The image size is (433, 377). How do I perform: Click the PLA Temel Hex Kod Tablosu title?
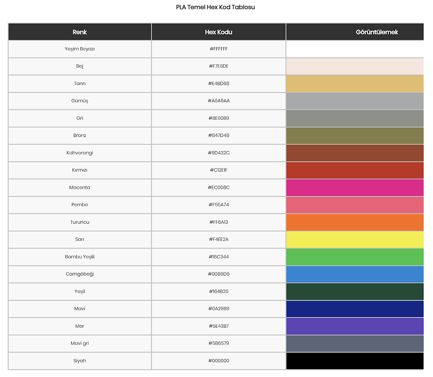click(x=215, y=7)
